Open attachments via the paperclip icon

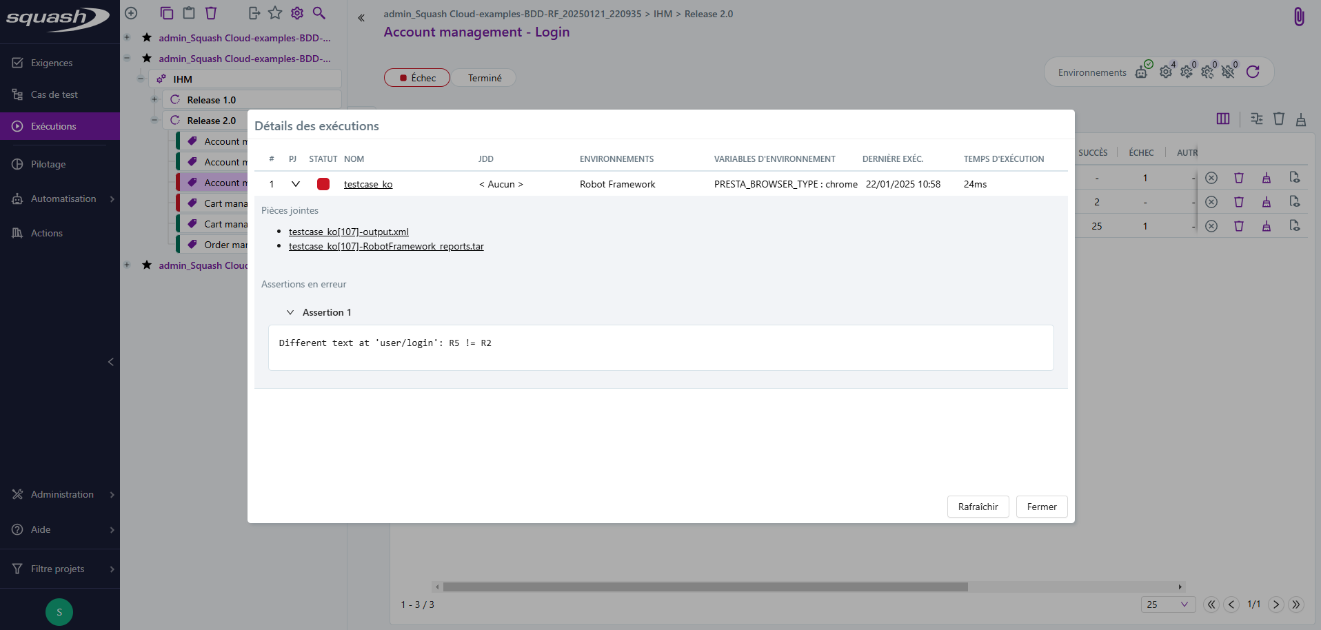click(x=1299, y=16)
